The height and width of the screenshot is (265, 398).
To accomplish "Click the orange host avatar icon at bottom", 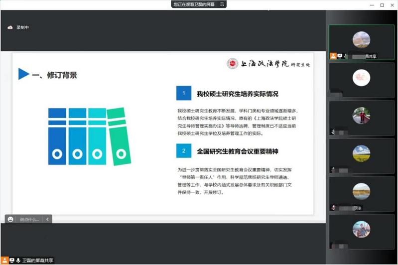I will pyautogui.click(x=4, y=261).
